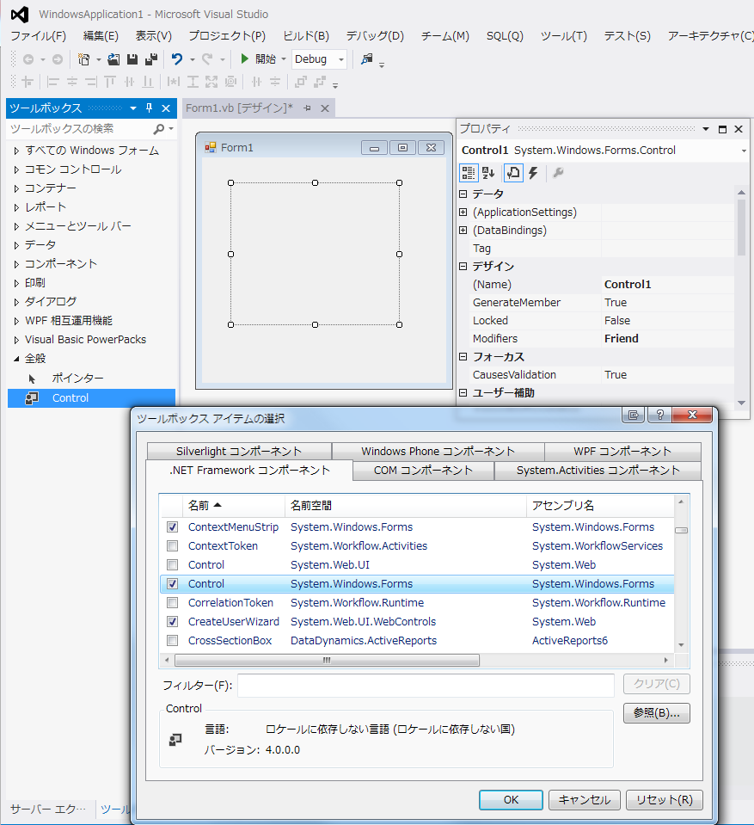Click the Align Lefts layout icon
Screen dimensions: 754x825
52,82
